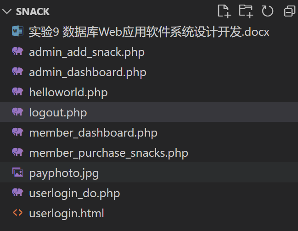Click the elephant icon beside admin_dashboard.php

(17, 71)
